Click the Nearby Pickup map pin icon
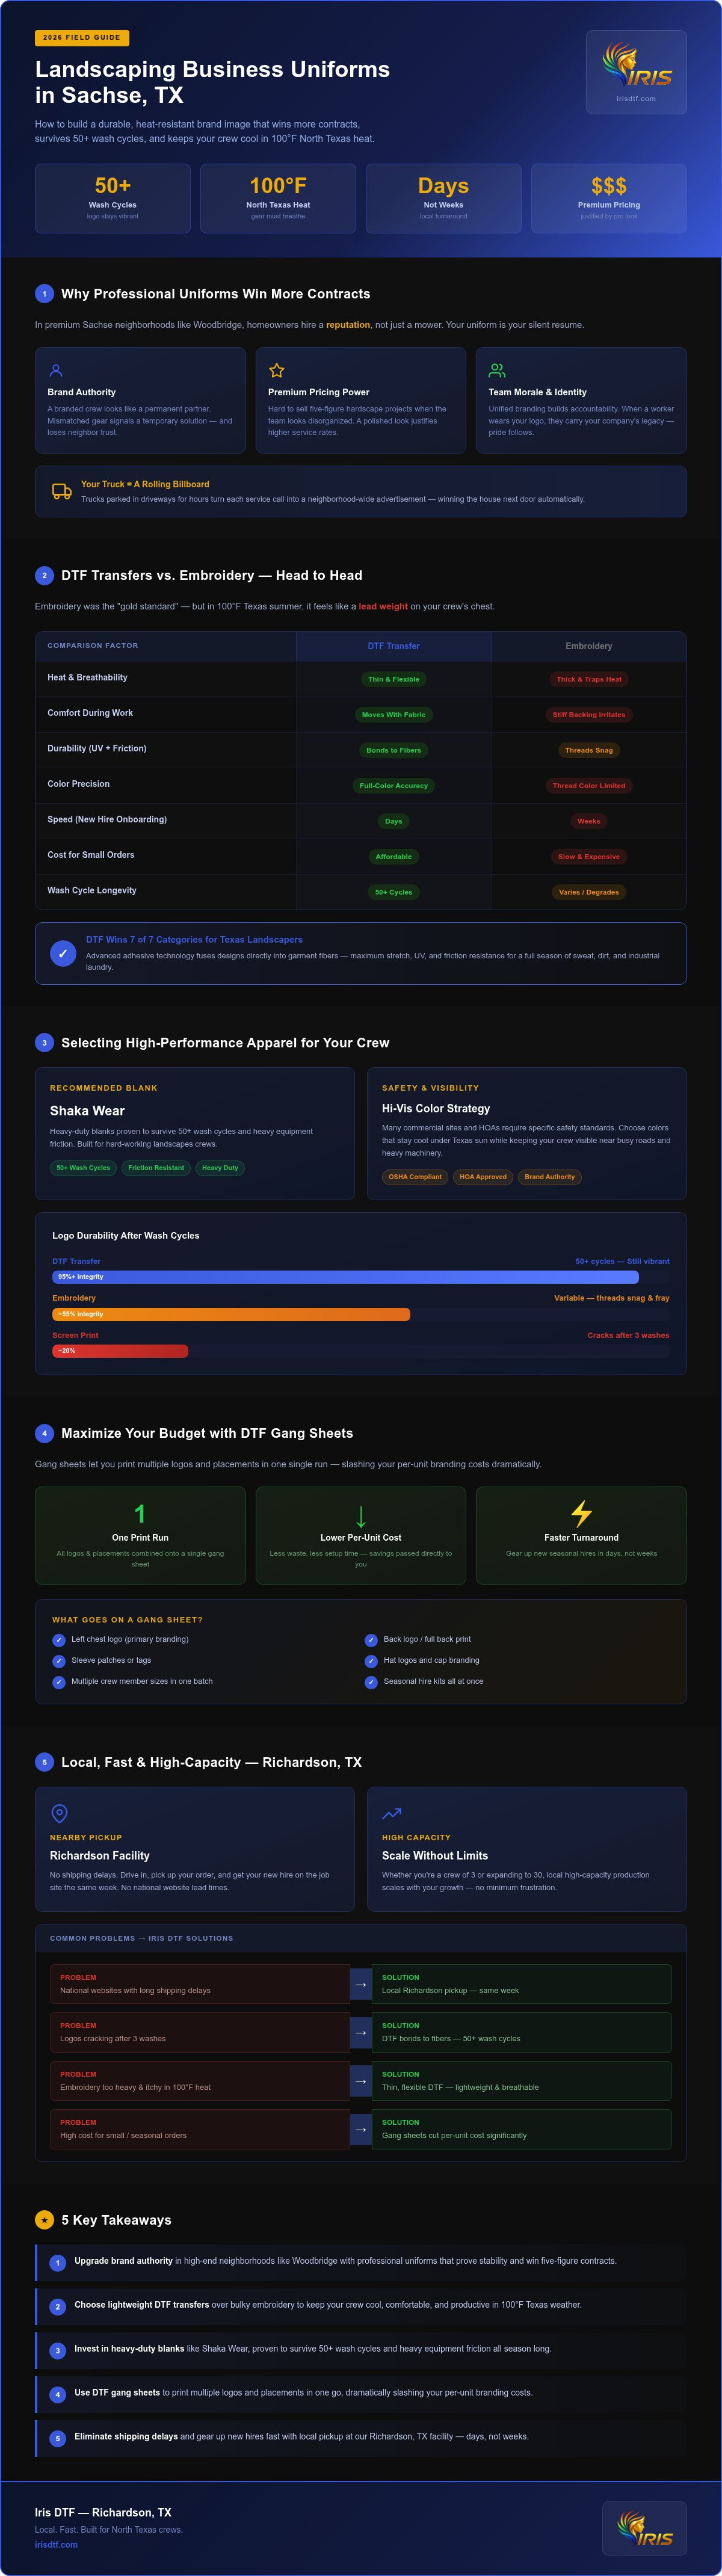 (x=59, y=1813)
